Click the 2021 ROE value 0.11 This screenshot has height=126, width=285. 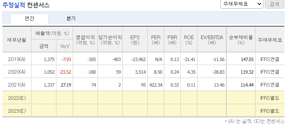[191, 85]
